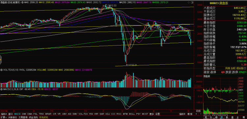
Task: Click the 日线 period selector
Action: (x=198, y=111)
